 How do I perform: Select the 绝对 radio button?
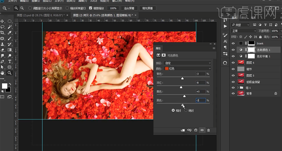(186, 110)
